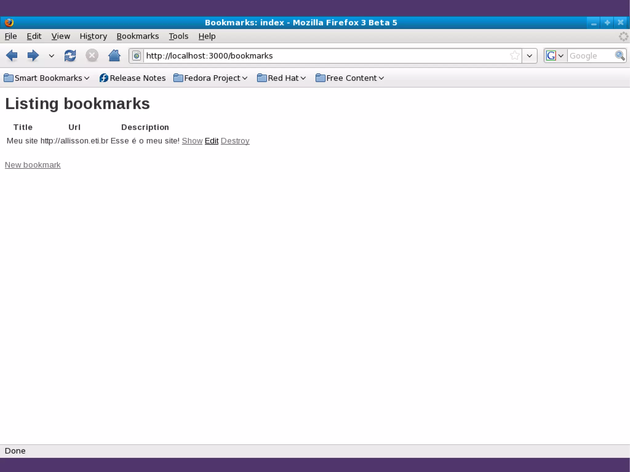Go forward with the Forward arrow
This screenshot has height=472, width=630.
point(33,56)
